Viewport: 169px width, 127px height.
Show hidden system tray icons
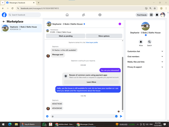138,124
